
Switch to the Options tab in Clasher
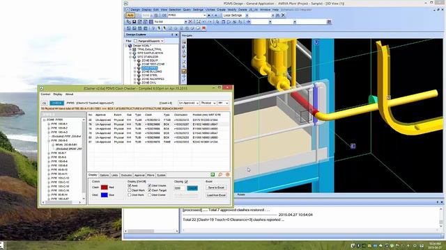click(x=104, y=175)
